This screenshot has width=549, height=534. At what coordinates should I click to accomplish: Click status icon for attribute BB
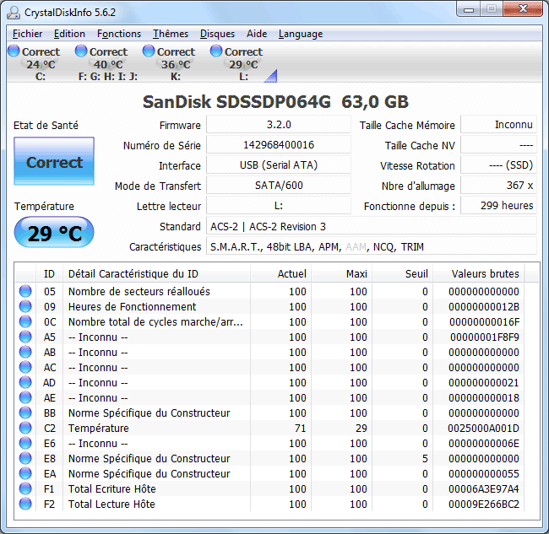coord(25,413)
